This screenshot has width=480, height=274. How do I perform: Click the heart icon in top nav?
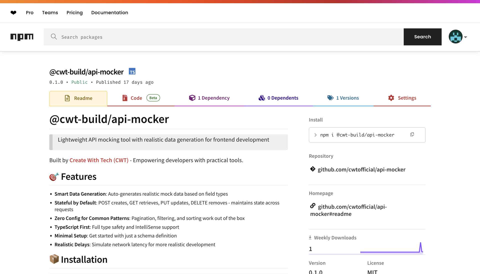click(13, 12)
